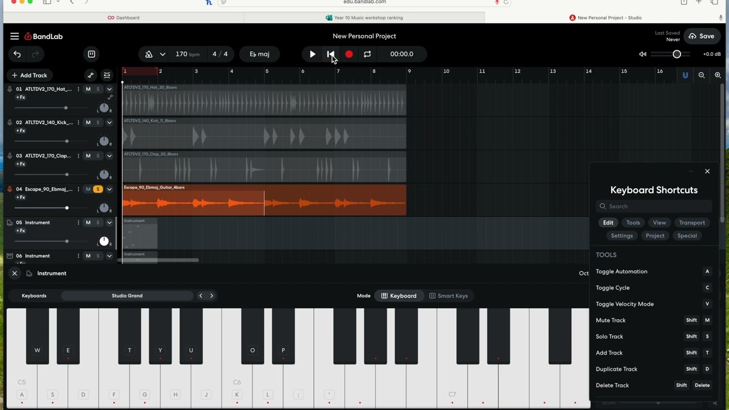Open three-dot menu for track 05 Instrument
This screenshot has width=729, height=410.
(x=79, y=223)
